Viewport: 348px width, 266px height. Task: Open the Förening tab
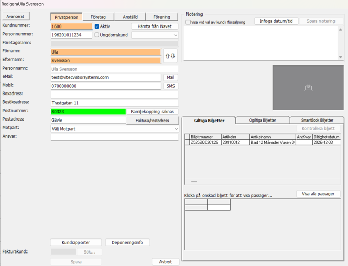pyautogui.click(x=162, y=17)
